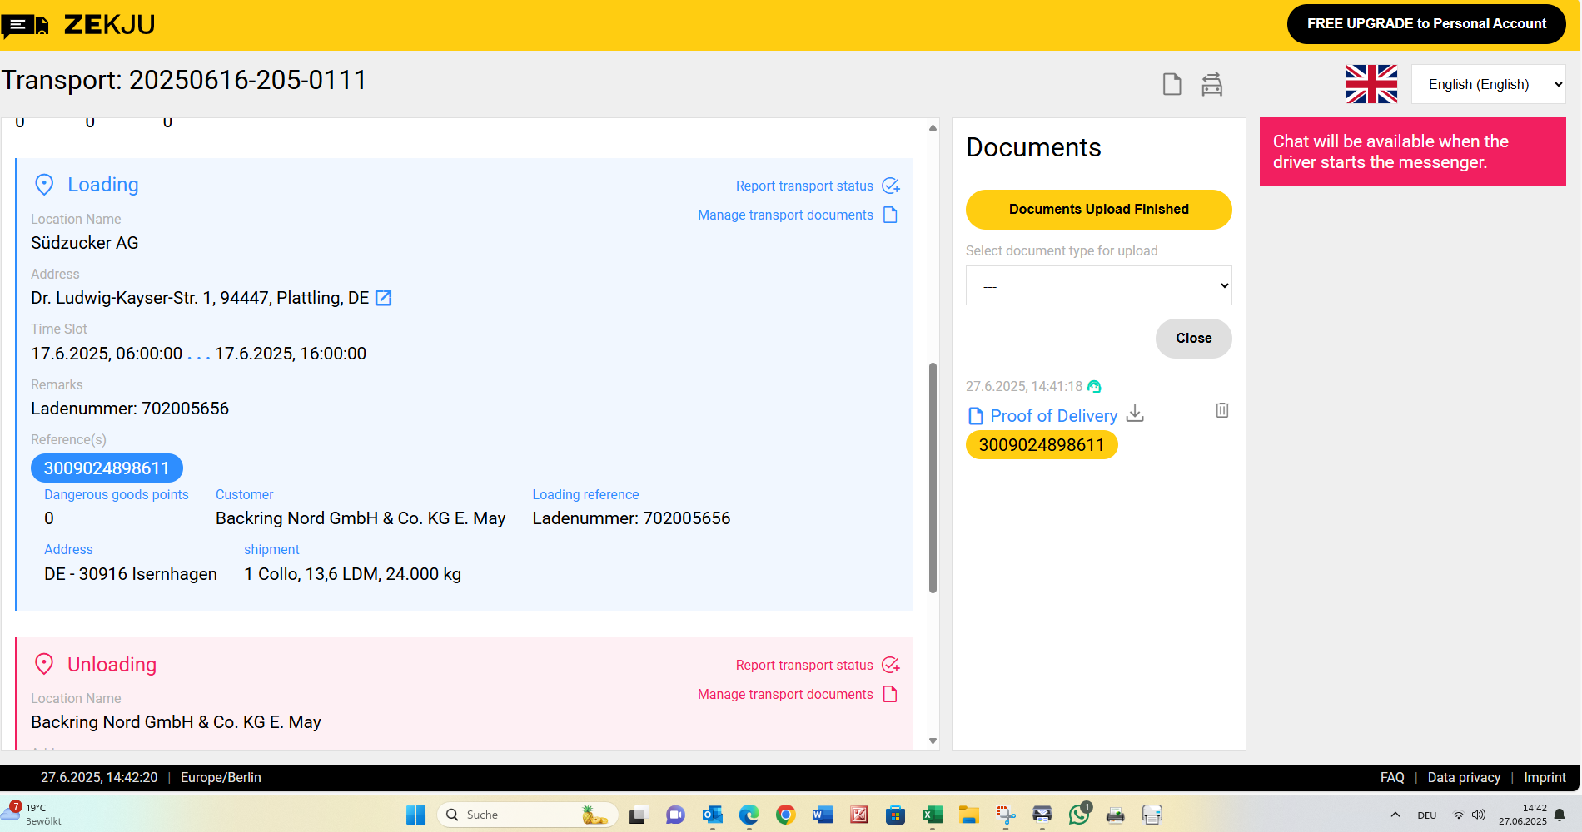1582x832 pixels.
Task: Click FREE UPGRADE to Personal Account button
Action: (1426, 24)
